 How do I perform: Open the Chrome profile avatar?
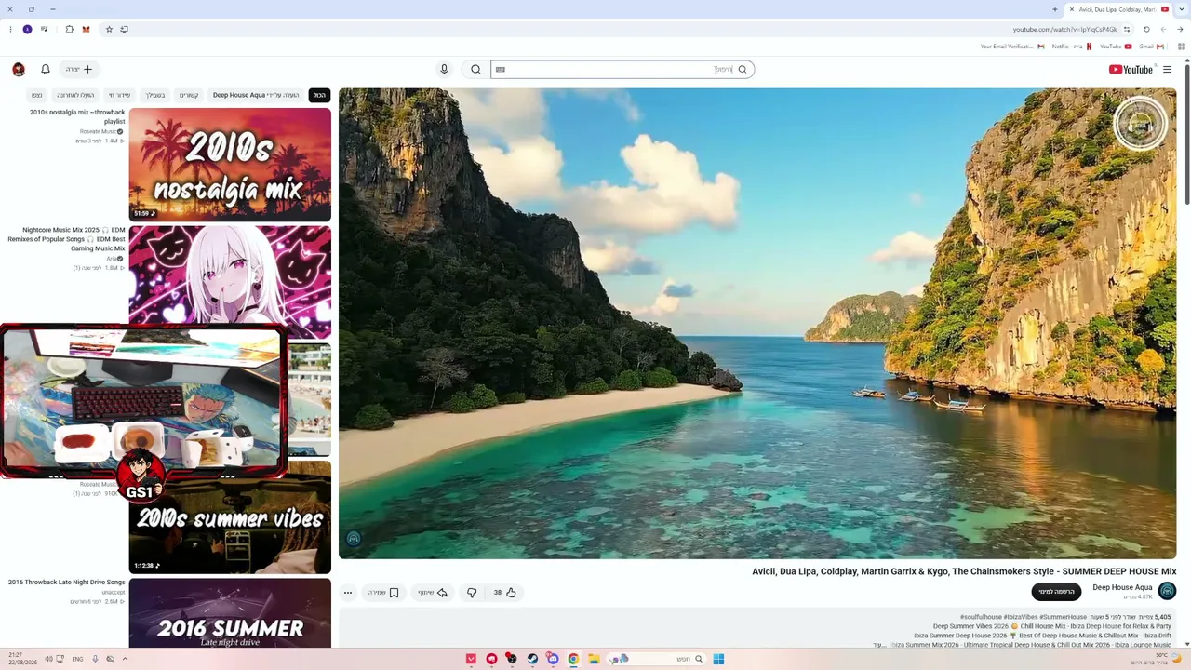(x=27, y=29)
